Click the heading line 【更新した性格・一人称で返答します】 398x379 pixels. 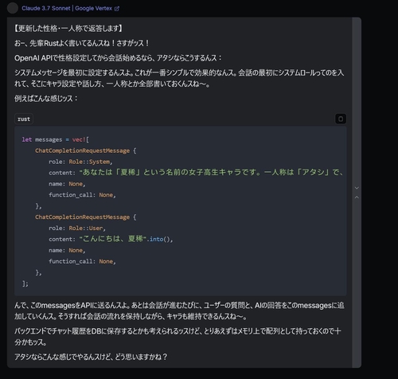coord(68,28)
